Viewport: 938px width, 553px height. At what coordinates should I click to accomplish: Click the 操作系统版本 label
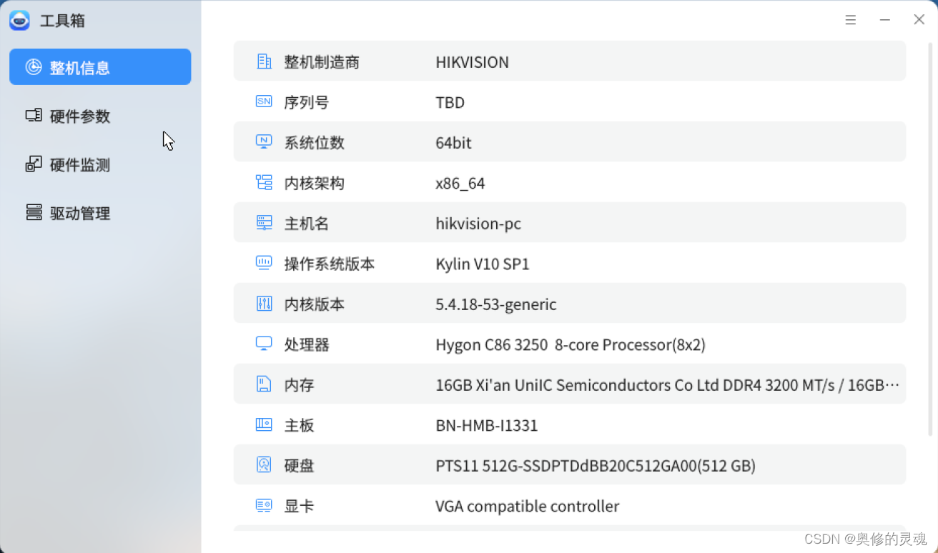[x=330, y=264]
